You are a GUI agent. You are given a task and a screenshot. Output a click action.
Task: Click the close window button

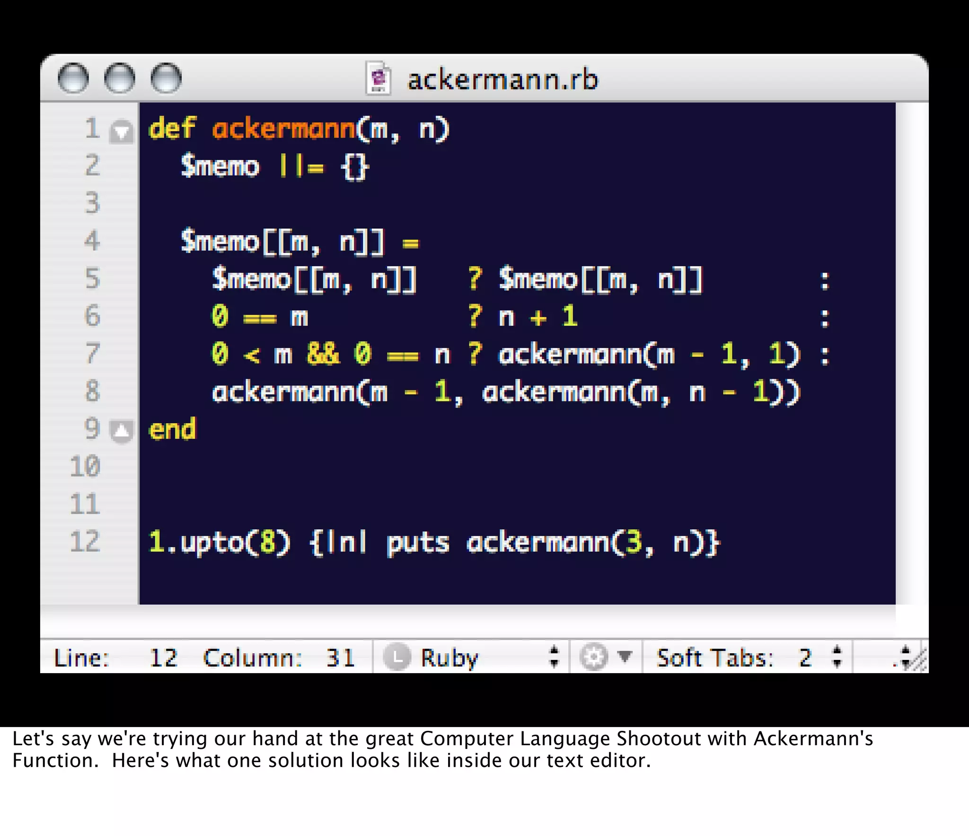pos(73,78)
